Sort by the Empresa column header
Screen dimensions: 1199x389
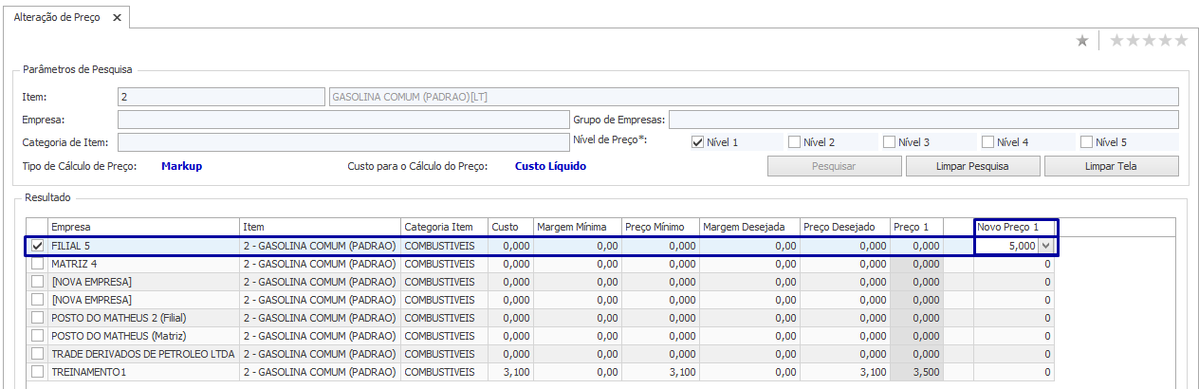[143, 228]
